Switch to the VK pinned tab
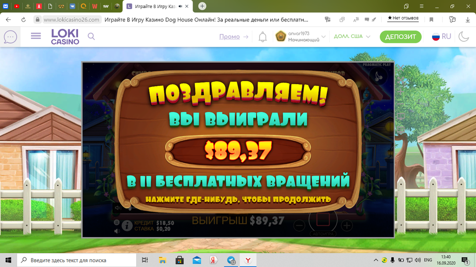 point(72,6)
